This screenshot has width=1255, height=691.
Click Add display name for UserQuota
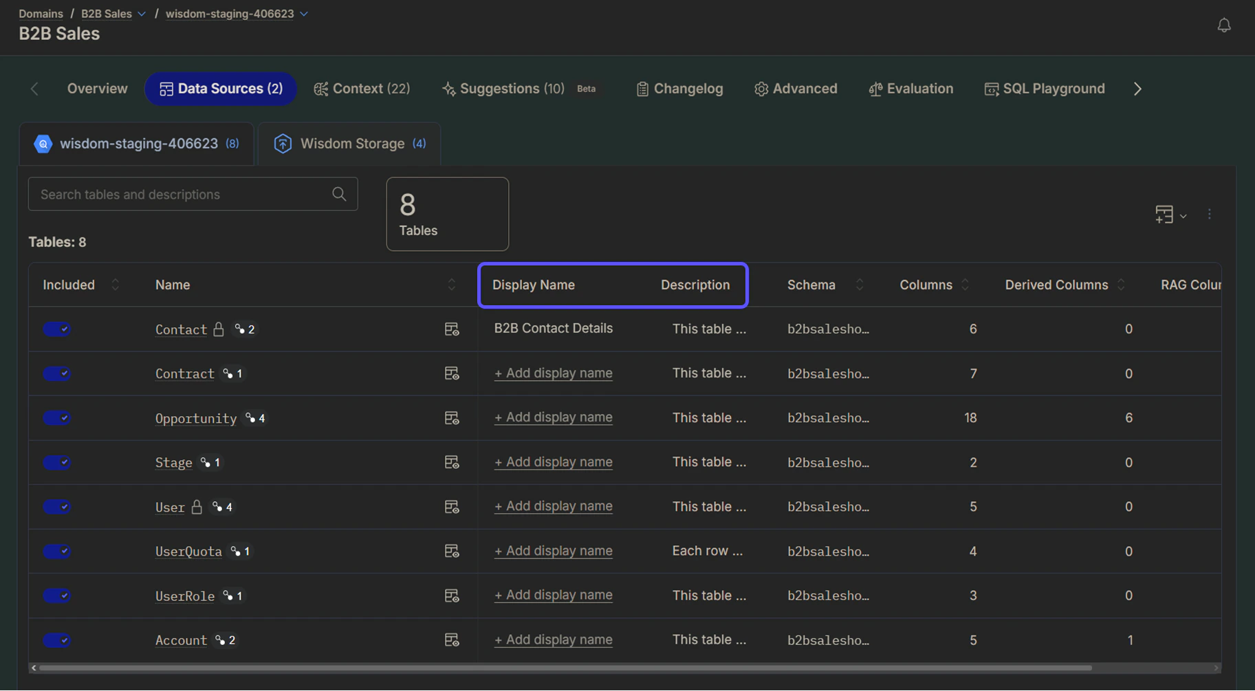click(554, 551)
